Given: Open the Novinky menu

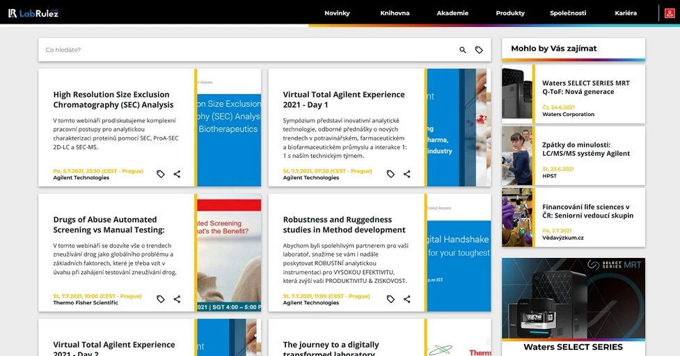Looking at the screenshot, I should pyautogui.click(x=337, y=13).
